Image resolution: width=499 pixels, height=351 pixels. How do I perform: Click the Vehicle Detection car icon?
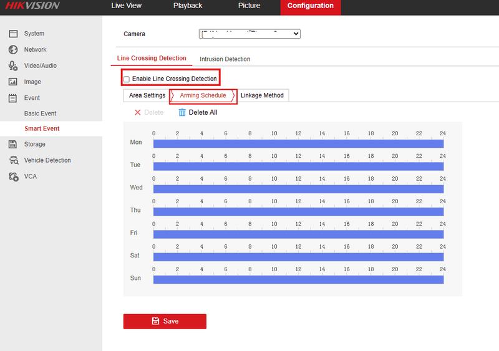click(14, 160)
